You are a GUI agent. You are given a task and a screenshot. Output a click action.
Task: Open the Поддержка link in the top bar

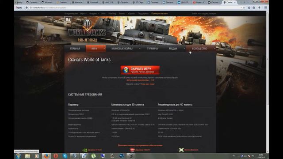pos(143,14)
